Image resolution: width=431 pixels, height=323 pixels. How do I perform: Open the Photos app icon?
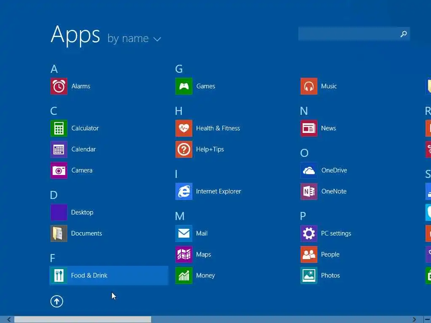[309, 275]
